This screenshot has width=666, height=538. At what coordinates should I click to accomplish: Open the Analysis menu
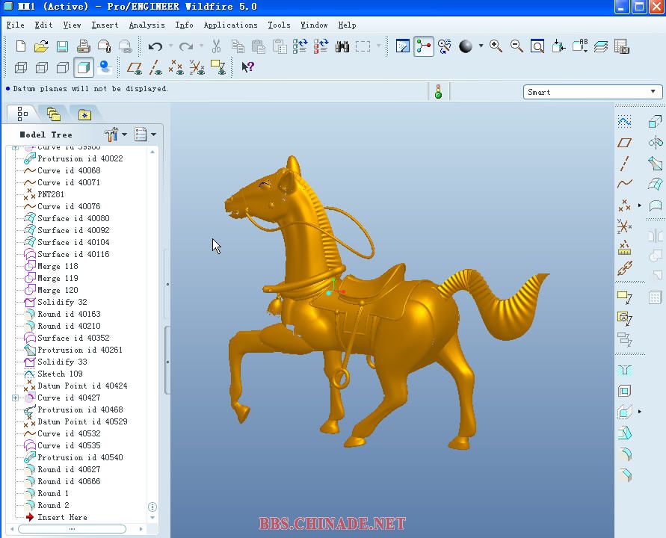[147, 25]
